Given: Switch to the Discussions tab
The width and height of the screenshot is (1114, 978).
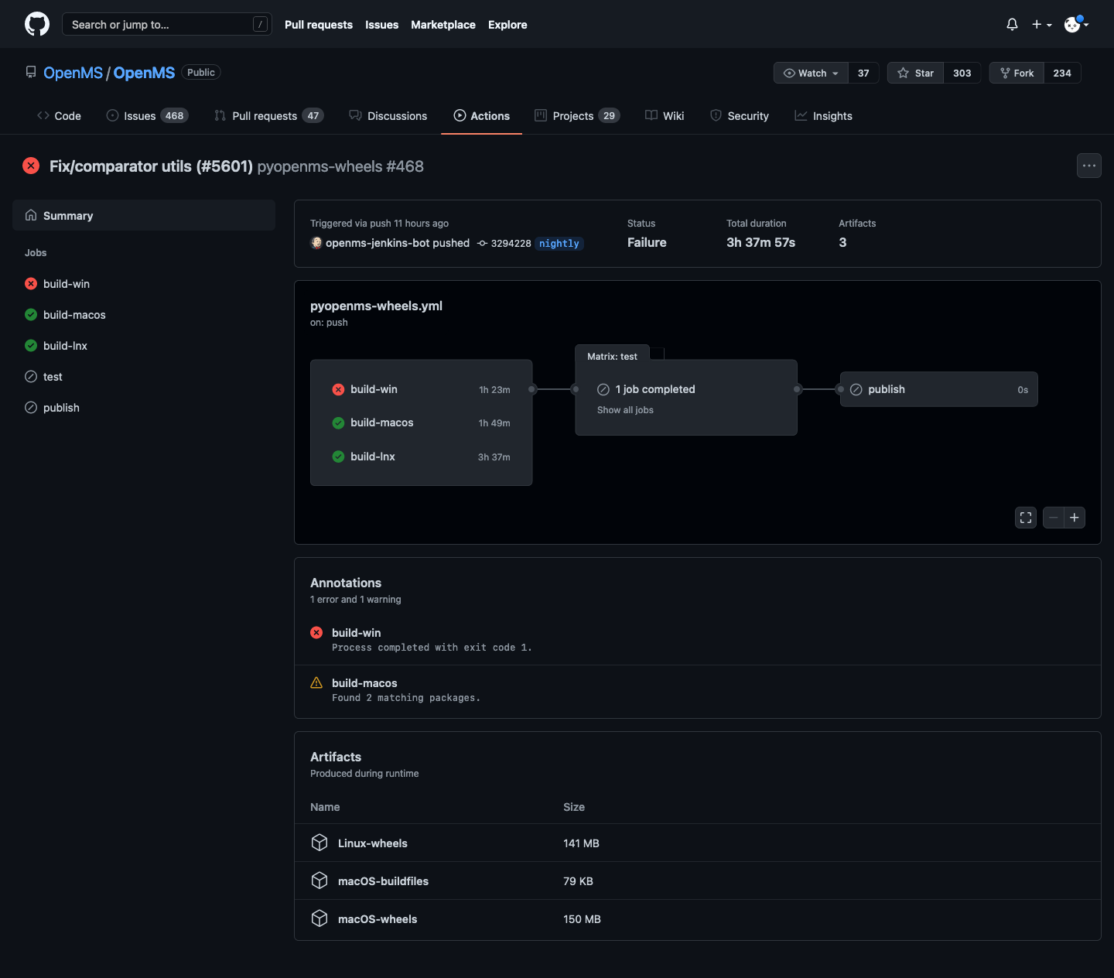Looking at the screenshot, I should [x=388, y=116].
